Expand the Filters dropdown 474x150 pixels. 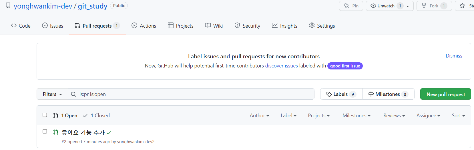pyautogui.click(x=52, y=94)
